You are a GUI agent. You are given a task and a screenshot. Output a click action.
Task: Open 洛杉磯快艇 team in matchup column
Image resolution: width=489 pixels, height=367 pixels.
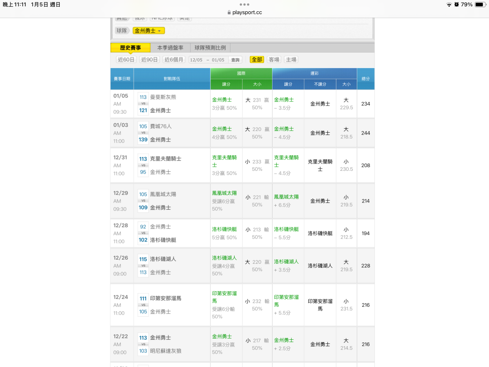point(163,240)
